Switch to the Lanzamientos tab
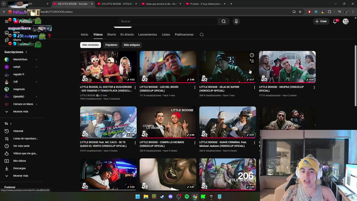The image size is (357, 201). (148, 35)
